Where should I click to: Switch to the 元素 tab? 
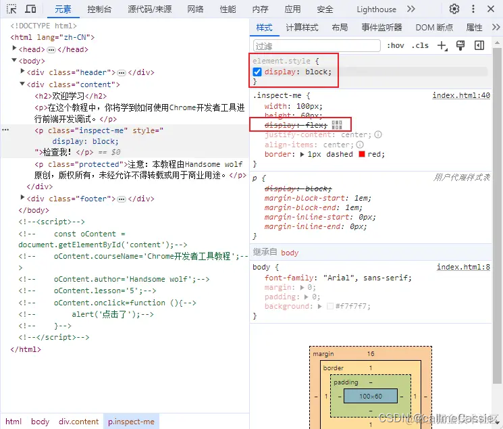[x=63, y=9]
